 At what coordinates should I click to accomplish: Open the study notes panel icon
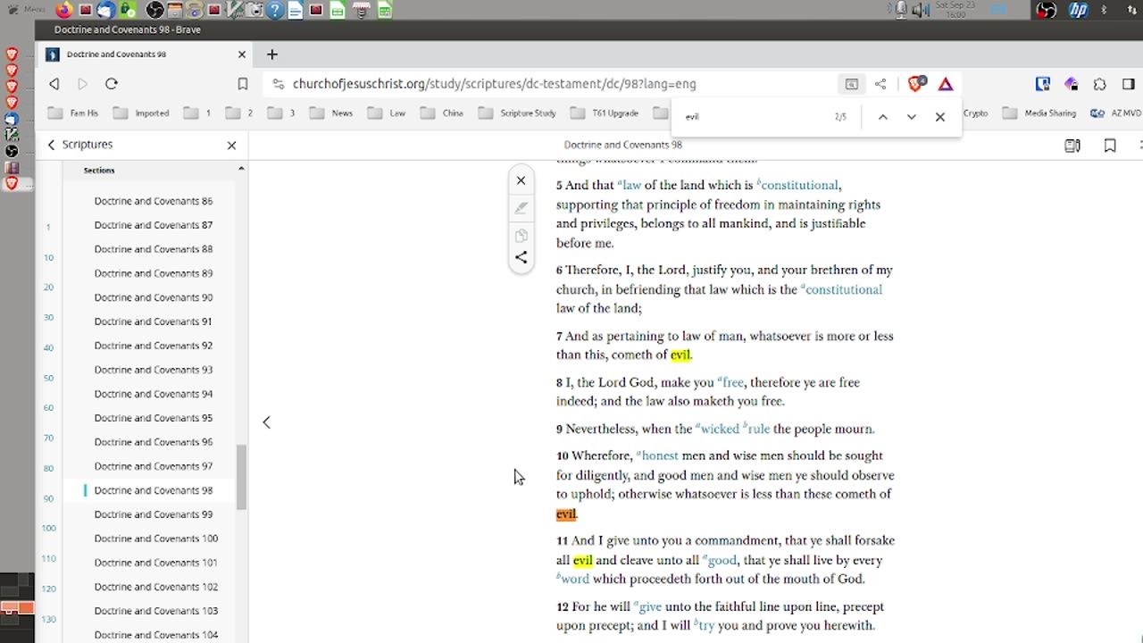tap(1072, 146)
